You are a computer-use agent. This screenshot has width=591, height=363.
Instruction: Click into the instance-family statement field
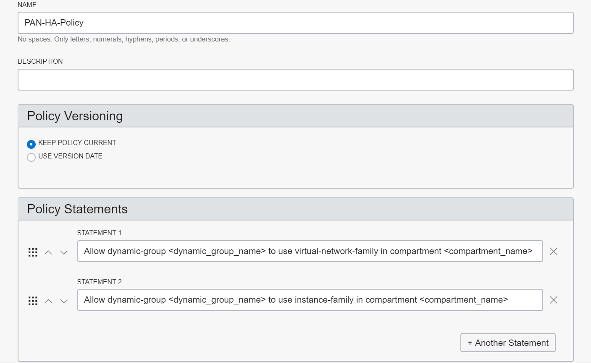click(310, 300)
